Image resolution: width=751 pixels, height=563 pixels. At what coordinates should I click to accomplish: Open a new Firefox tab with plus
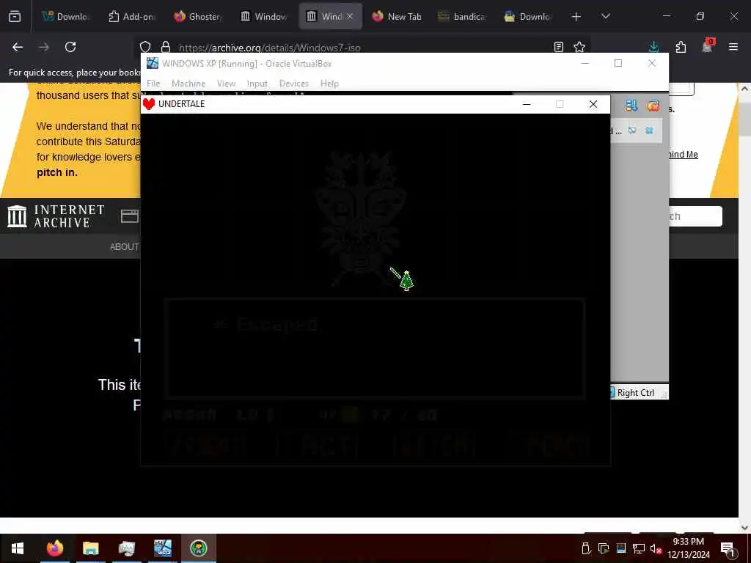tap(576, 17)
